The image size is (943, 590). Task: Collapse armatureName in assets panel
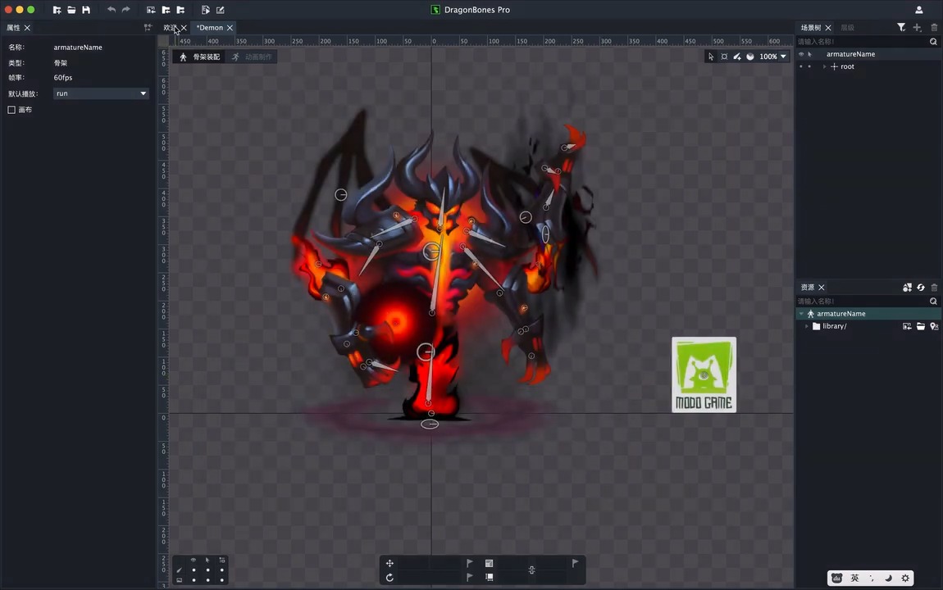801,314
